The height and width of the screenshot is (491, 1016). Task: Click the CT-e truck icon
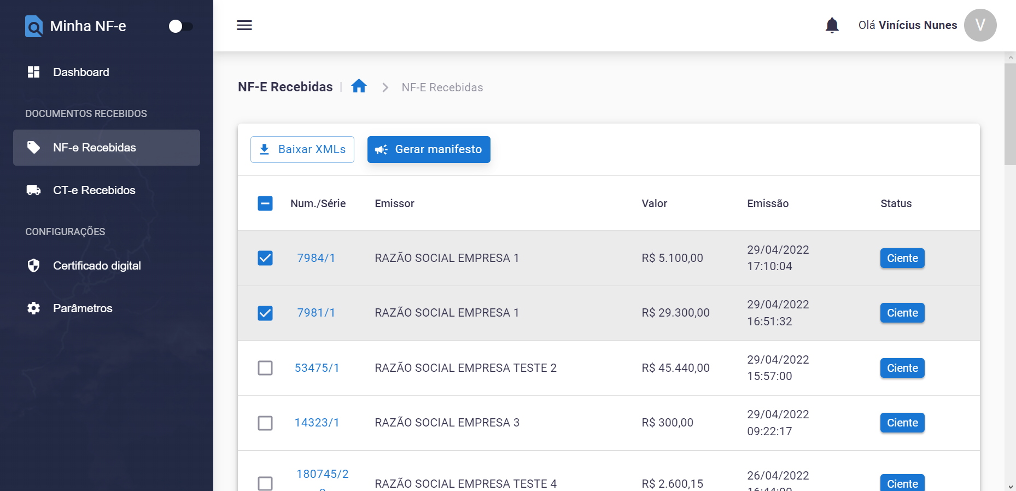click(34, 190)
